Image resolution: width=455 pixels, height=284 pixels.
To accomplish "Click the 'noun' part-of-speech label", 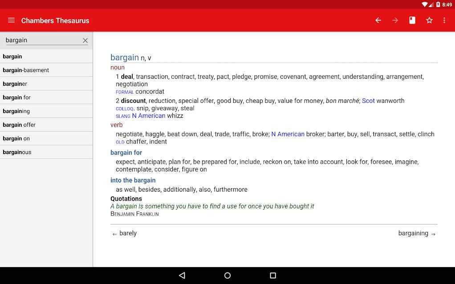I will (118, 68).
